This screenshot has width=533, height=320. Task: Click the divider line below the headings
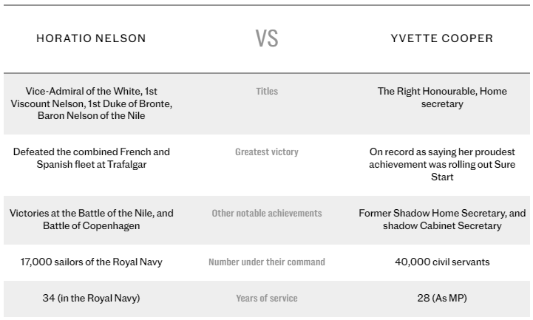click(x=267, y=72)
